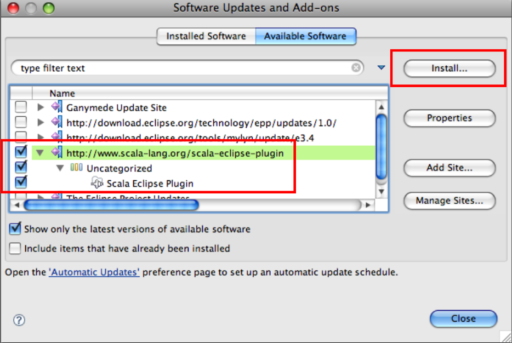This screenshot has width=512, height=343.
Task: Check the epp/updates/1.0 site checkbox
Action: tap(21, 122)
